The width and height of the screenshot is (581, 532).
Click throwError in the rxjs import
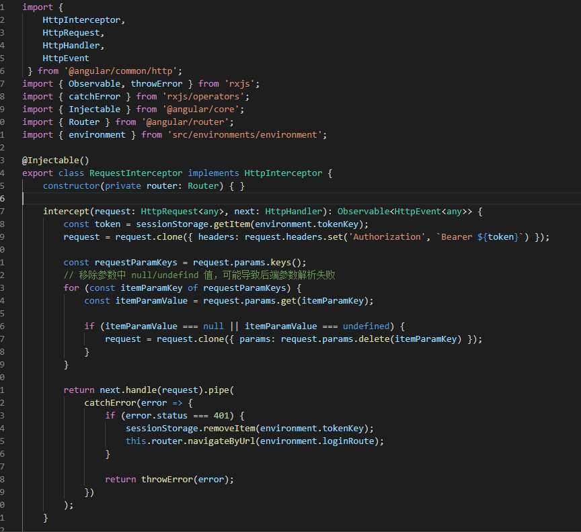(157, 84)
